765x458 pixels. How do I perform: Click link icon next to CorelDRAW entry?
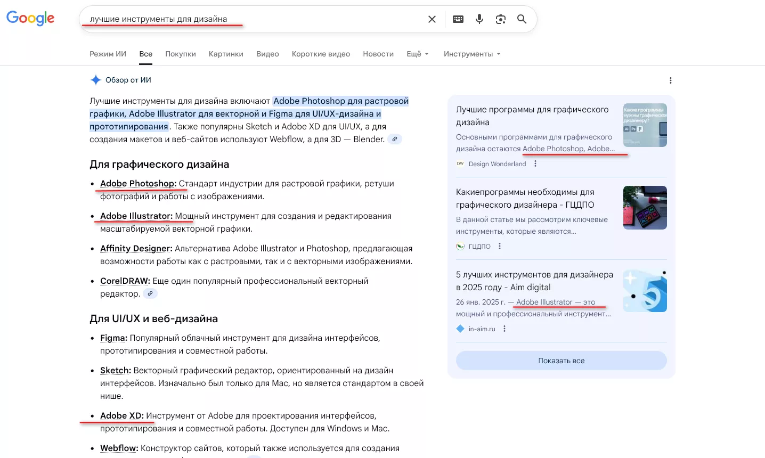pos(150,294)
